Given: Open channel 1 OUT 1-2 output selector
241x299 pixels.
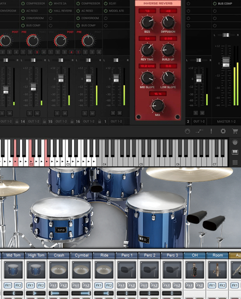Looking at the screenshot, I should (116, 121).
